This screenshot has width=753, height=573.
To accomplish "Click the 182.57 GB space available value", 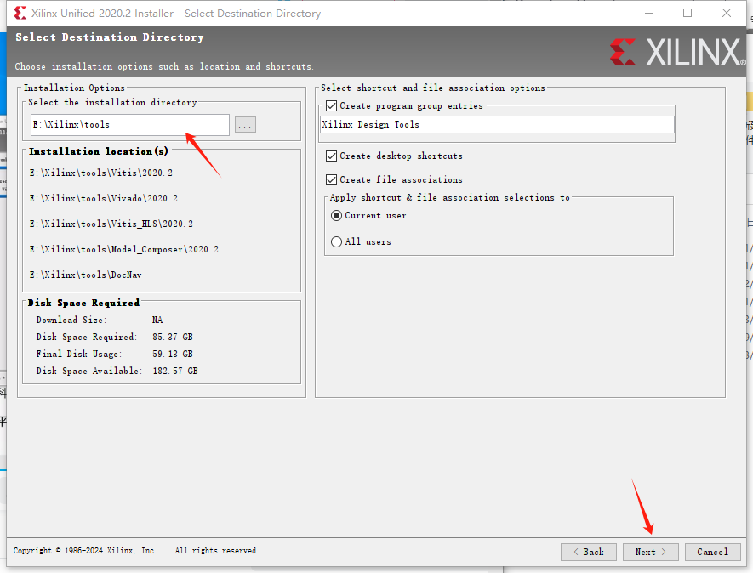I will coord(175,371).
